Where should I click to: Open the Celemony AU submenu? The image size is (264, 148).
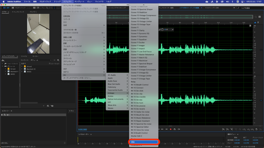(x=118, y=87)
